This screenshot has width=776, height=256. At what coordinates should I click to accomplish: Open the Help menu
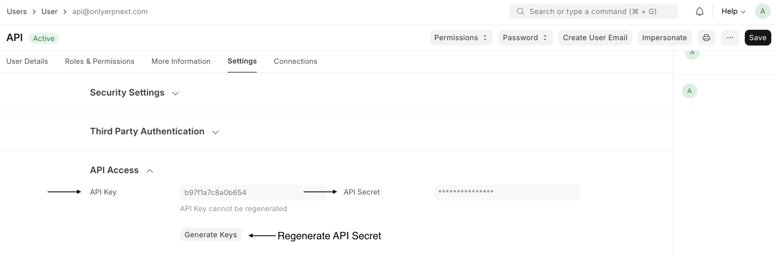click(733, 12)
